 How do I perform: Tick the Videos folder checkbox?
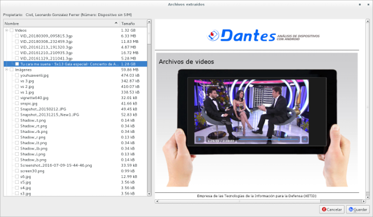click(11, 30)
